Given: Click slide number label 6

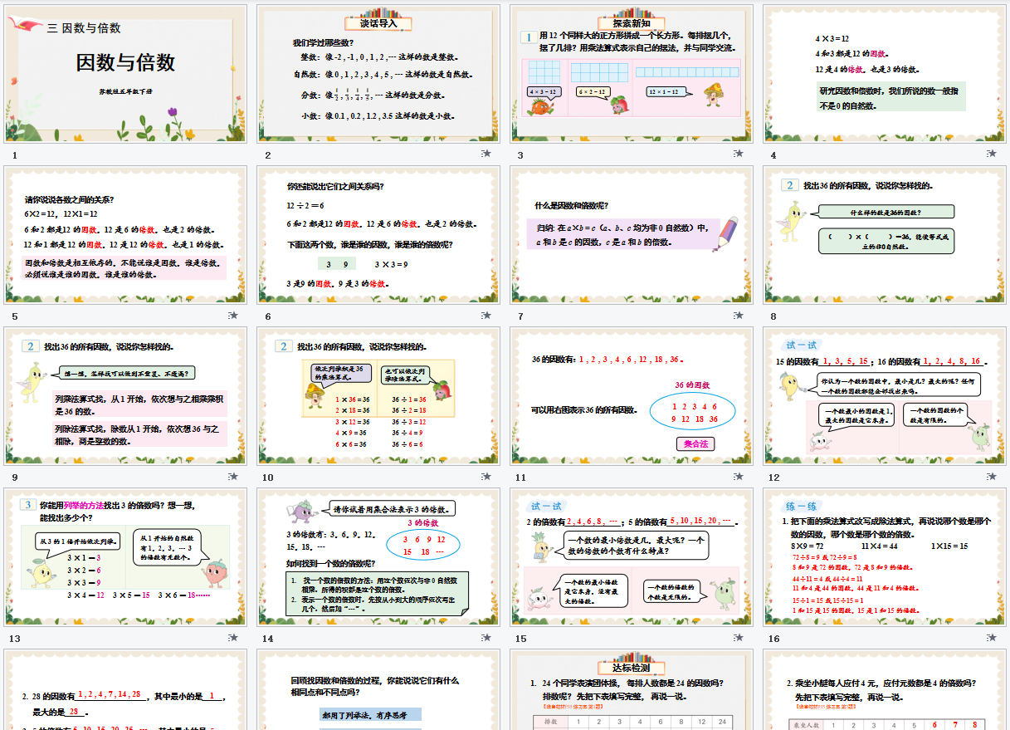Looking at the screenshot, I should click(x=268, y=316).
